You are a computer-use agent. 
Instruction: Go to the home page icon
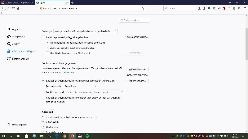tap(18, 8)
